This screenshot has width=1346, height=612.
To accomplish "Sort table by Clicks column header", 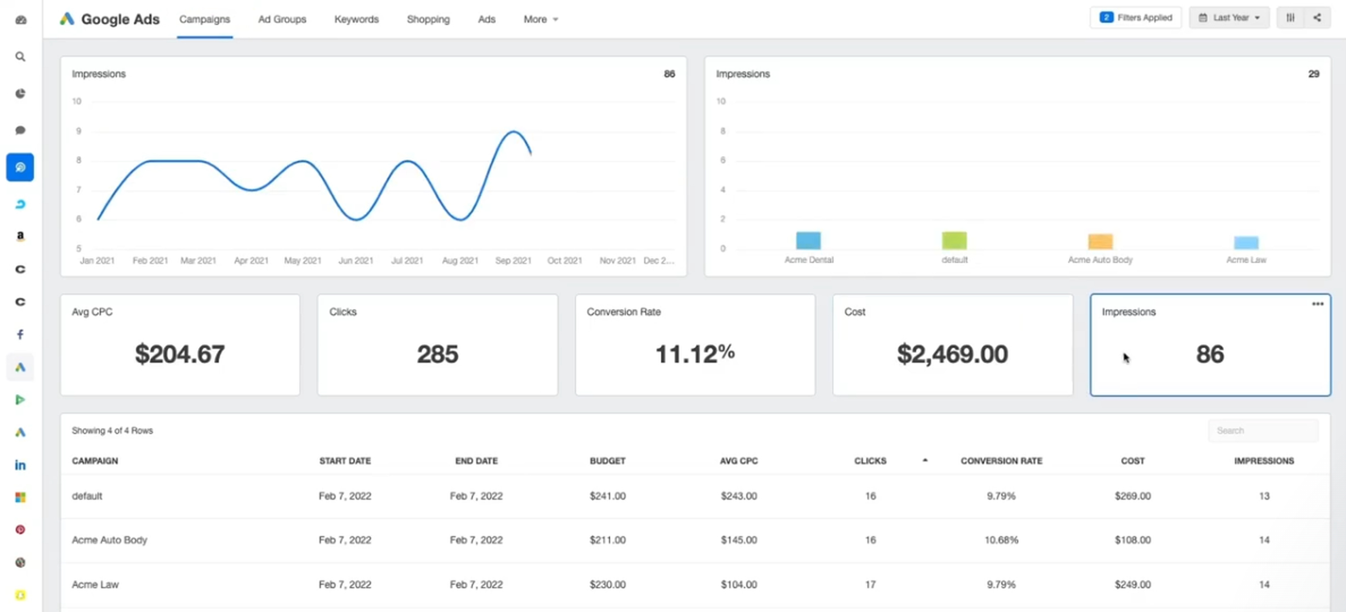I will 870,461.
